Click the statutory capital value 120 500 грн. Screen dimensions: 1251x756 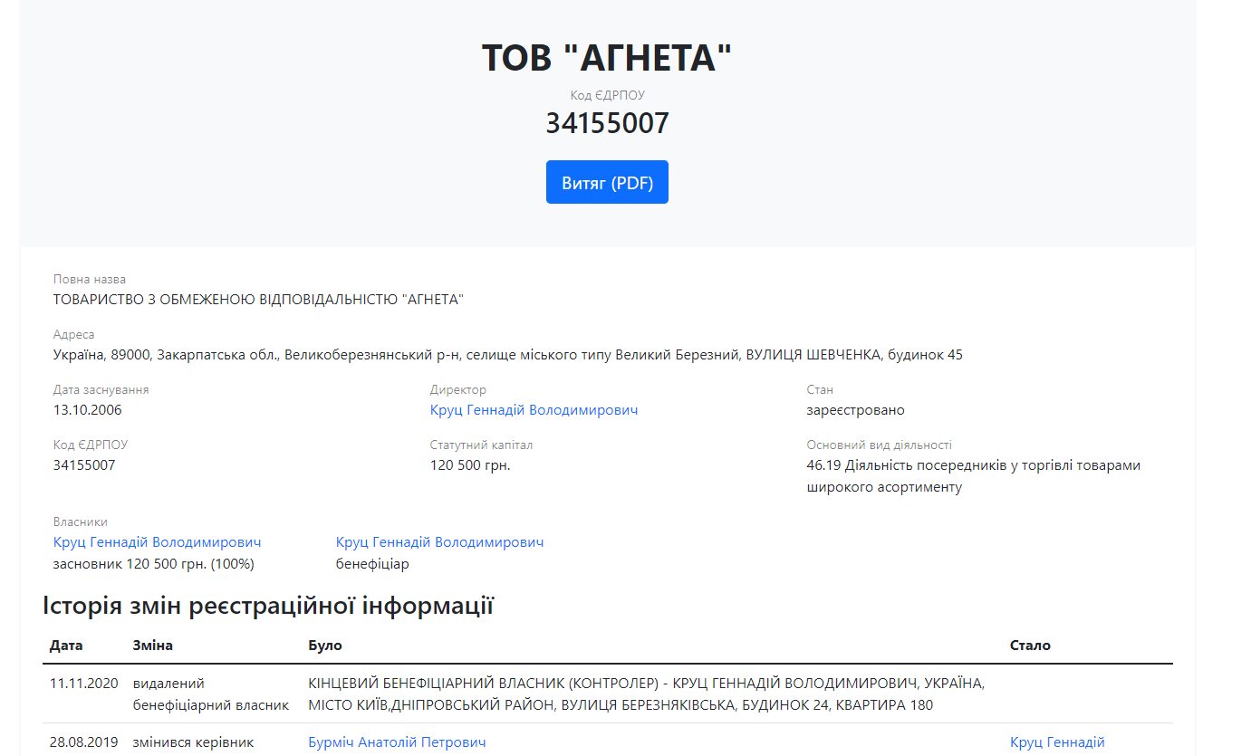(x=470, y=465)
